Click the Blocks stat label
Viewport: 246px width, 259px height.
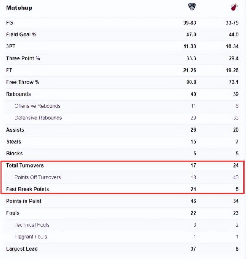(x=14, y=154)
